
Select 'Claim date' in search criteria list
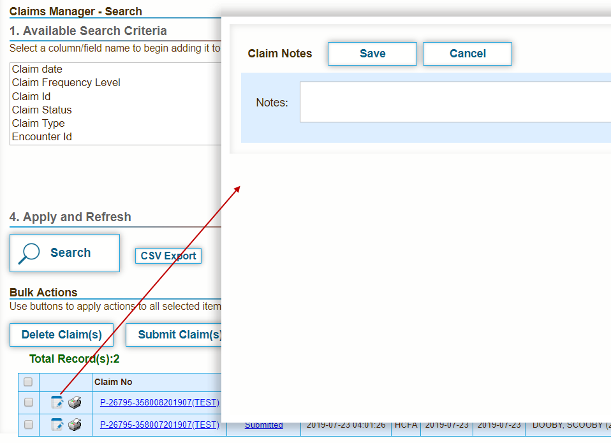(37, 69)
